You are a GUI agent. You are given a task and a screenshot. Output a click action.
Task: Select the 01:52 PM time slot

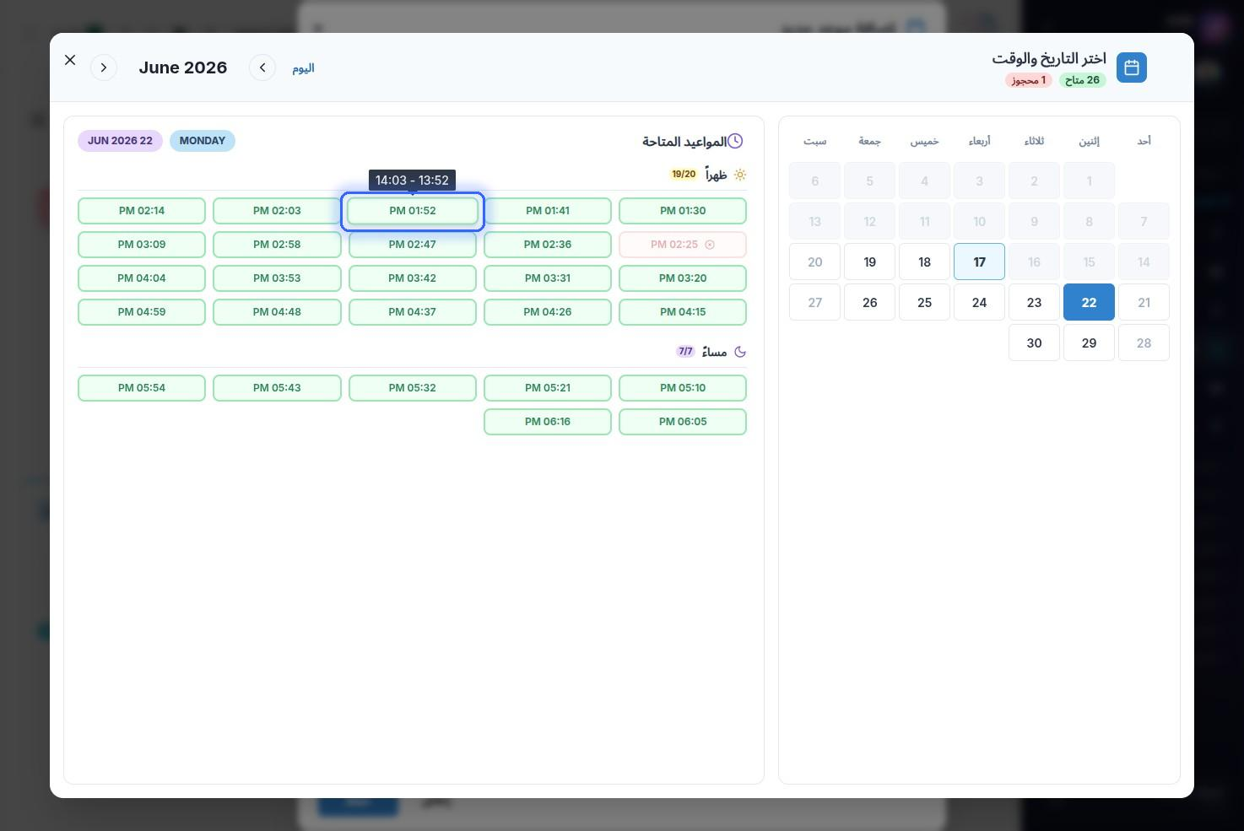(x=413, y=211)
